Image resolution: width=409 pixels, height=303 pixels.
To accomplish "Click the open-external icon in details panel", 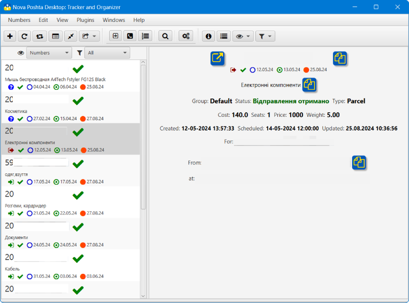I will pyautogui.click(x=218, y=58).
